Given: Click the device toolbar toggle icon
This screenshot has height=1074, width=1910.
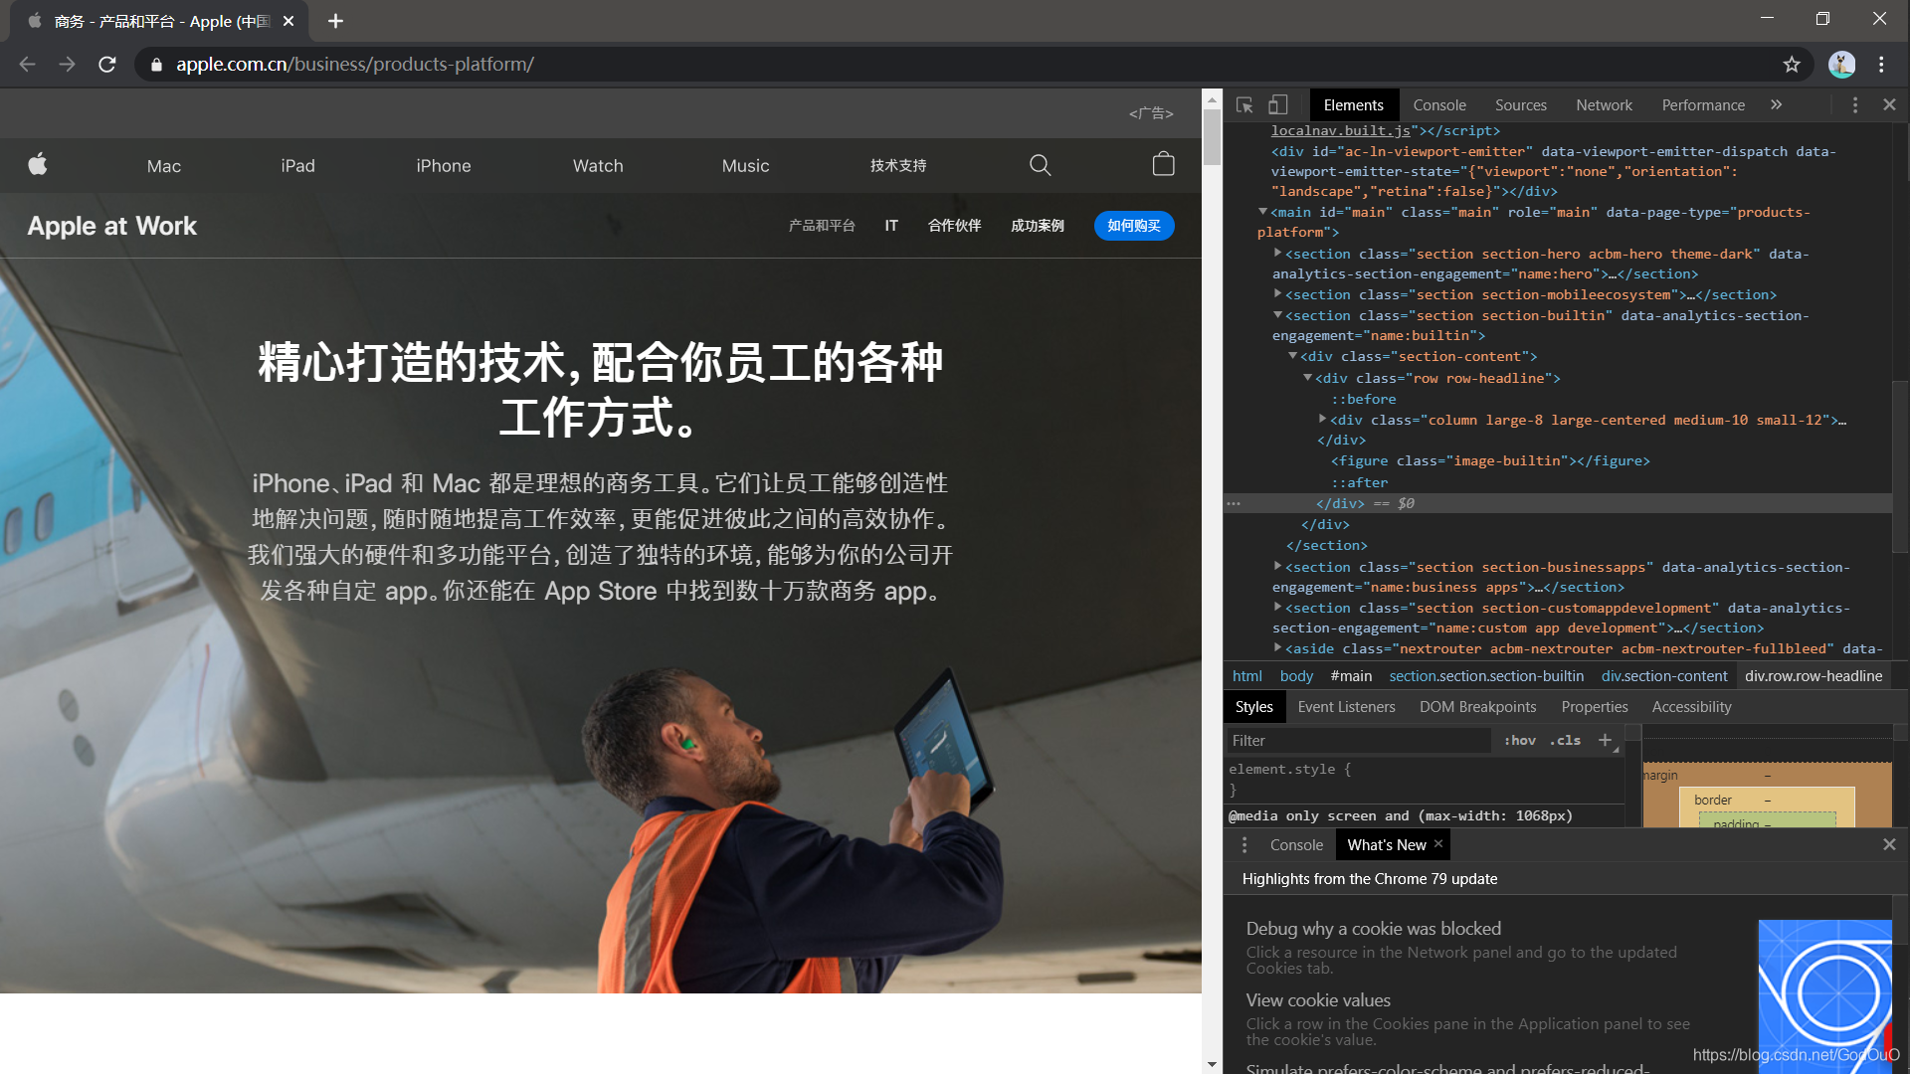Looking at the screenshot, I should click(x=1277, y=103).
